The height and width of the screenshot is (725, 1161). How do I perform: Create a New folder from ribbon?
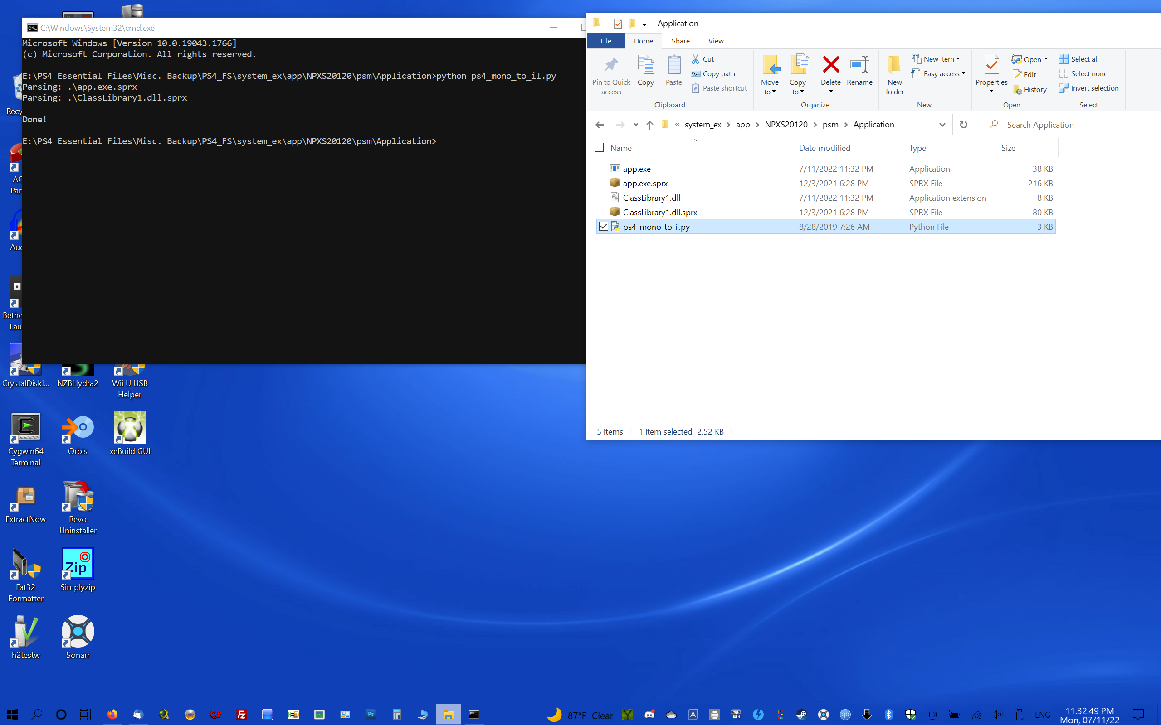click(x=895, y=74)
